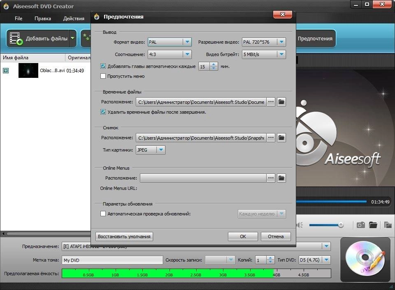Take a snapshot with camera icon
Screen dimensions: 395x290
(x=360, y=225)
